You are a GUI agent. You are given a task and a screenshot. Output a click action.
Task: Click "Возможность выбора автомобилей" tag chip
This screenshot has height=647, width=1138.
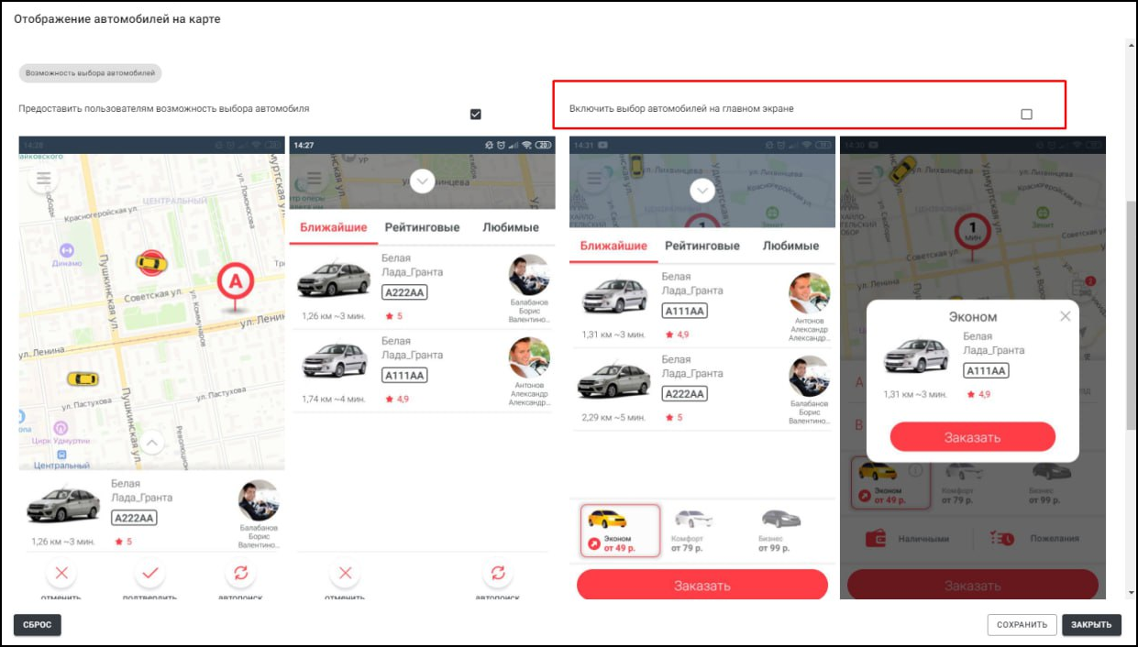[x=90, y=72]
